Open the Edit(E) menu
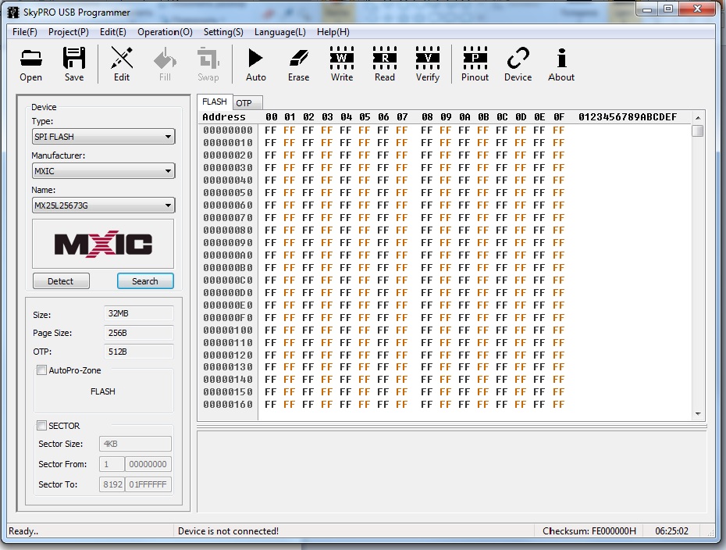726x550 pixels. pos(113,32)
